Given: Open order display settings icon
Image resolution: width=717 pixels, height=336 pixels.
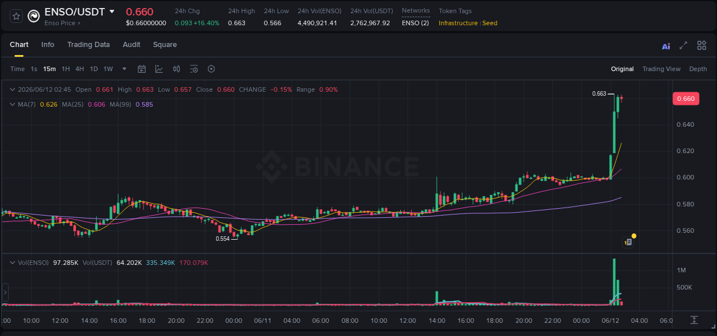Looking at the screenshot, I should pos(194,69).
